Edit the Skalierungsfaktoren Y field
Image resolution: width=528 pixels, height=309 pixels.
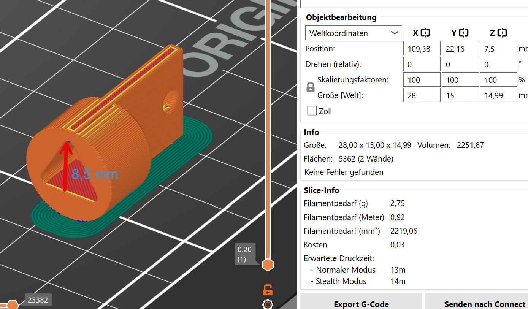point(460,80)
